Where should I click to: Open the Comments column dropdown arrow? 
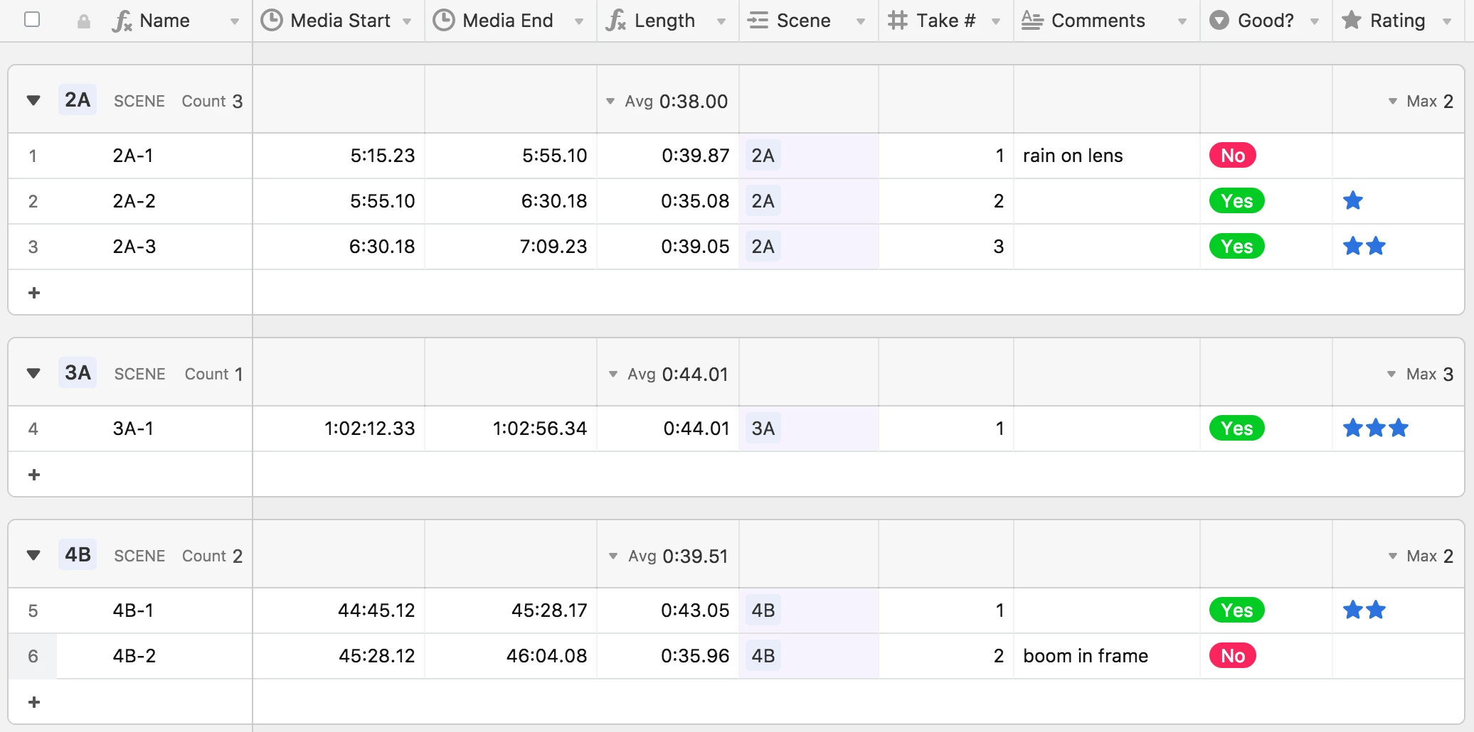click(x=1182, y=22)
